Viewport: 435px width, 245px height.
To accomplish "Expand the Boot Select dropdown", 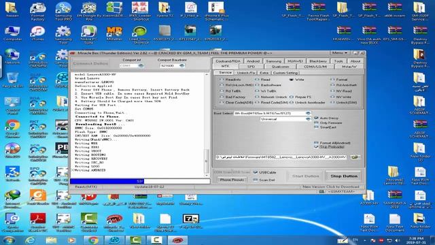I will 308,113.
